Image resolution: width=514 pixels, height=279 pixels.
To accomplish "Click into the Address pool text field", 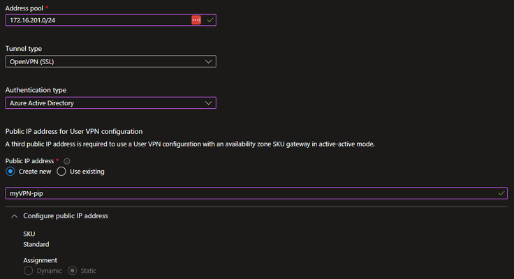I will [x=98, y=20].
